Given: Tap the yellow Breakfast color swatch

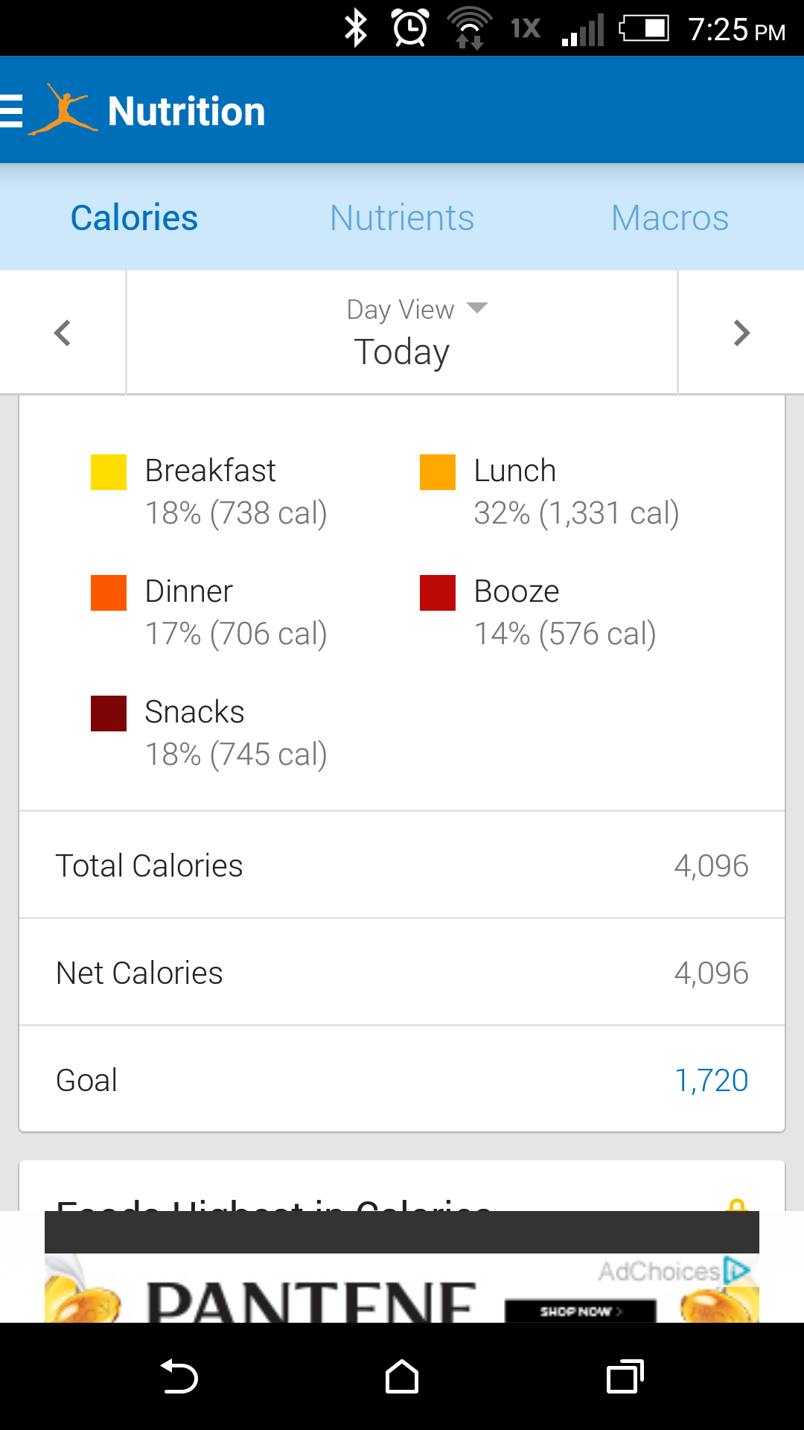Looking at the screenshot, I should [x=109, y=472].
